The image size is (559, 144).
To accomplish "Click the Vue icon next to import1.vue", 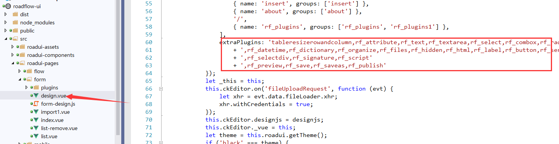I will 36,112.
